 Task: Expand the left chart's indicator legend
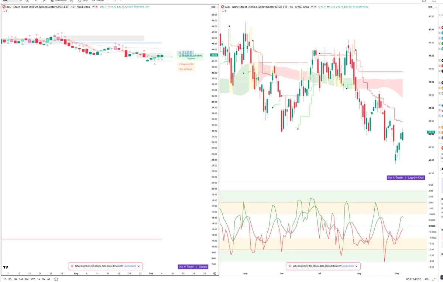5,11
